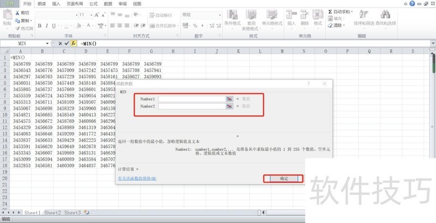Click into the Number1 input field
Image resolution: width=436 pixels, height=223 pixels.
(x=191, y=99)
